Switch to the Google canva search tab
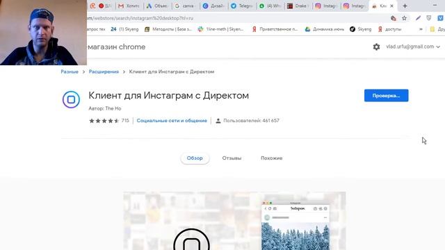The height and width of the screenshot is (250, 445). tap(185, 6)
